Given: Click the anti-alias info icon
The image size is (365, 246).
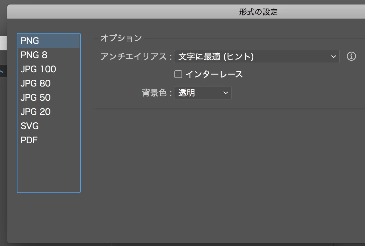Looking at the screenshot, I should (x=351, y=56).
